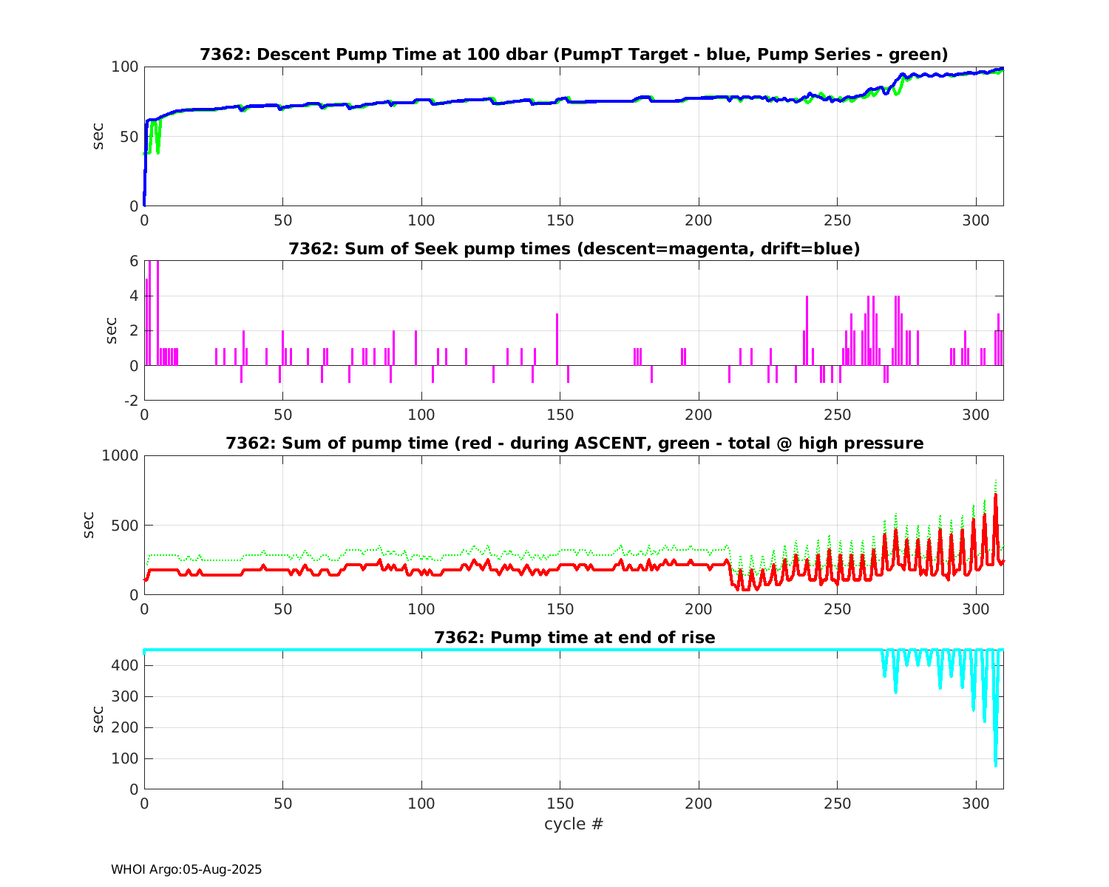Click the -2 y-axis tick label
This screenshot has height=887, width=1109.
pos(129,401)
